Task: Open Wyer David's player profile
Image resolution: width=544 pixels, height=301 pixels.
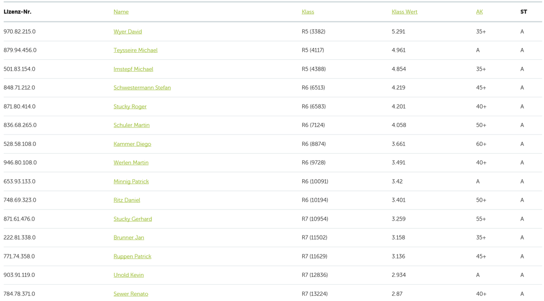Action: (128, 32)
